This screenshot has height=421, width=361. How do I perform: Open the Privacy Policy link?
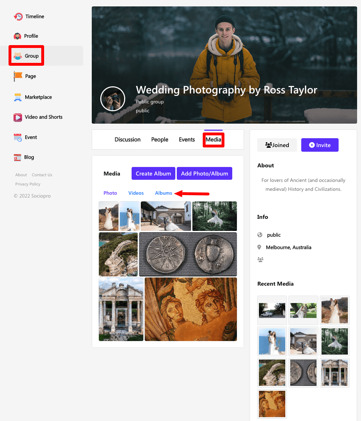pyautogui.click(x=28, y=184)
